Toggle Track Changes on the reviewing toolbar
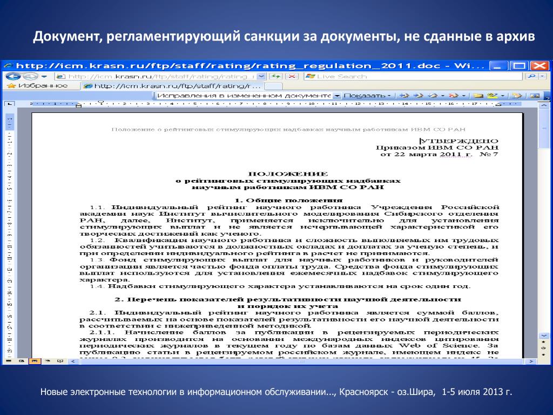 [517, 95]
